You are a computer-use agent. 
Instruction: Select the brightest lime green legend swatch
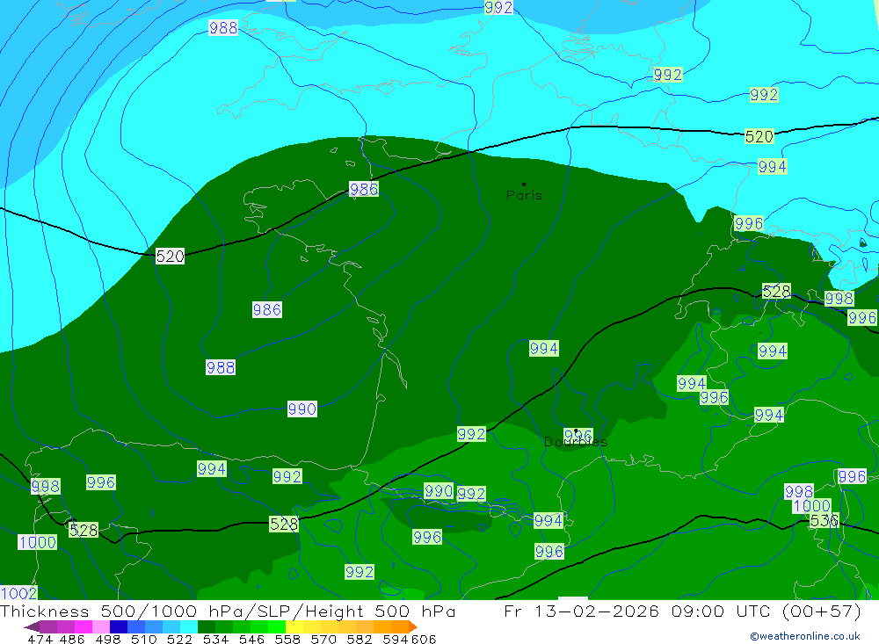coord(277,626)
